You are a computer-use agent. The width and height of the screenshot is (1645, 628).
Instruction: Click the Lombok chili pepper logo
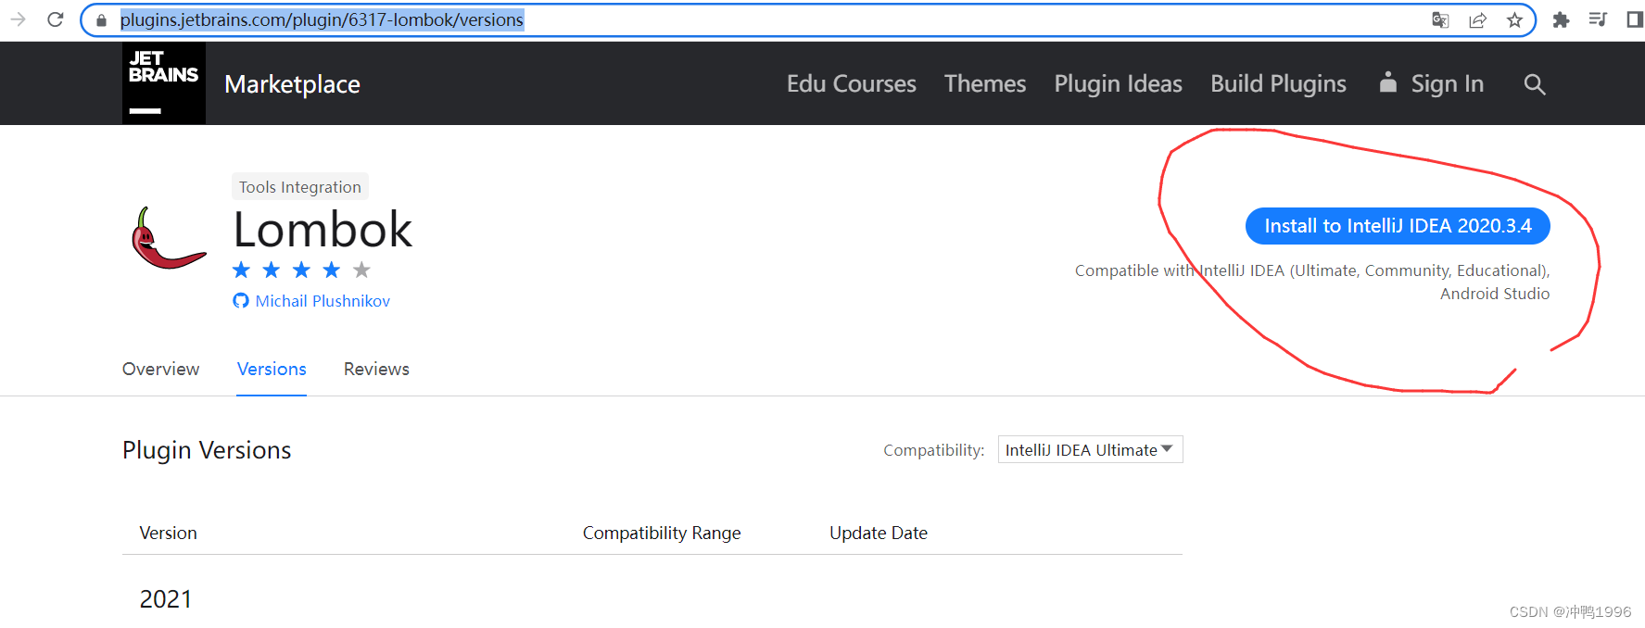tap(168, 238)
